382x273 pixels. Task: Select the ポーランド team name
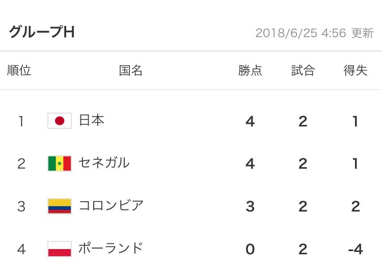point(111,249)
